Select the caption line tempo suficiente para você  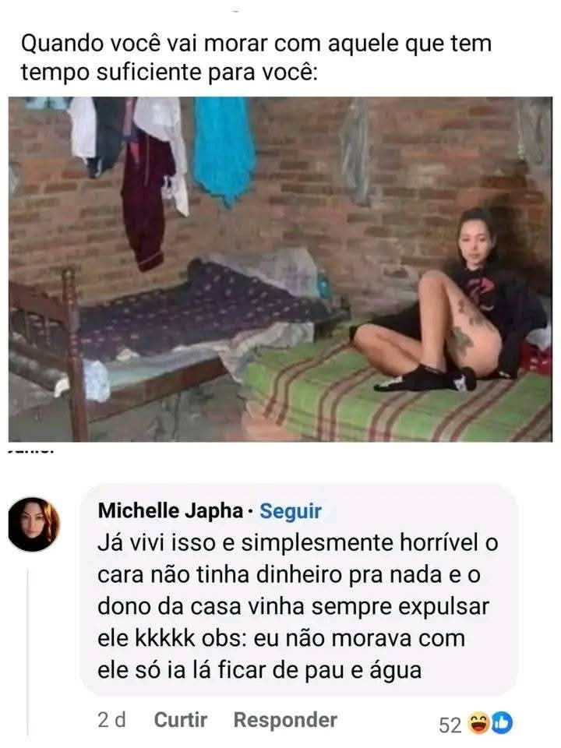pyautogui.click(x=169, y=72)
